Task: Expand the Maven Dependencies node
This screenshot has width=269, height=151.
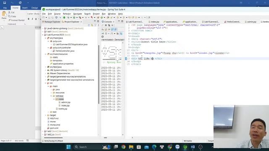Action: 46,73
